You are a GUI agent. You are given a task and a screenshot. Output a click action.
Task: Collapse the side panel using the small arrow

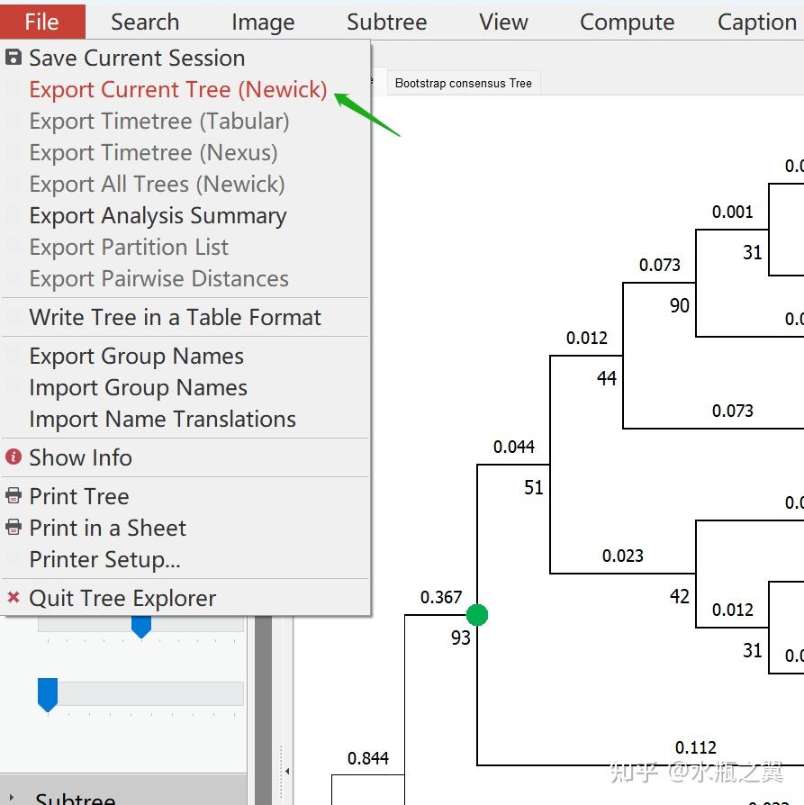(x=287, y=771)
